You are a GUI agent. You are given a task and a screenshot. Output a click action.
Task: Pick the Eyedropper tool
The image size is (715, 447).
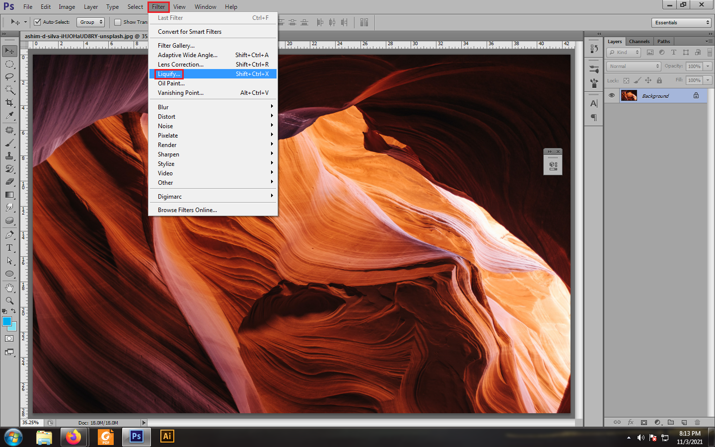coord(9,115)
